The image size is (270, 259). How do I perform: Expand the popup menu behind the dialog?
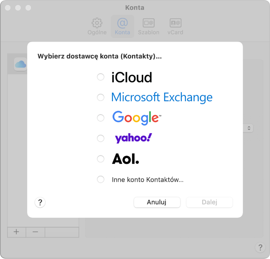click(x=249, y=128)
